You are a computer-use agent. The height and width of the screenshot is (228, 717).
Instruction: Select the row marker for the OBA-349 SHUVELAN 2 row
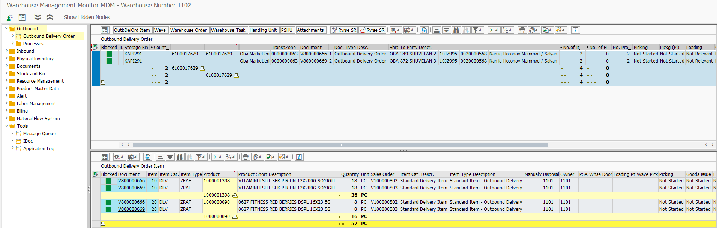(x=96, y=54)
